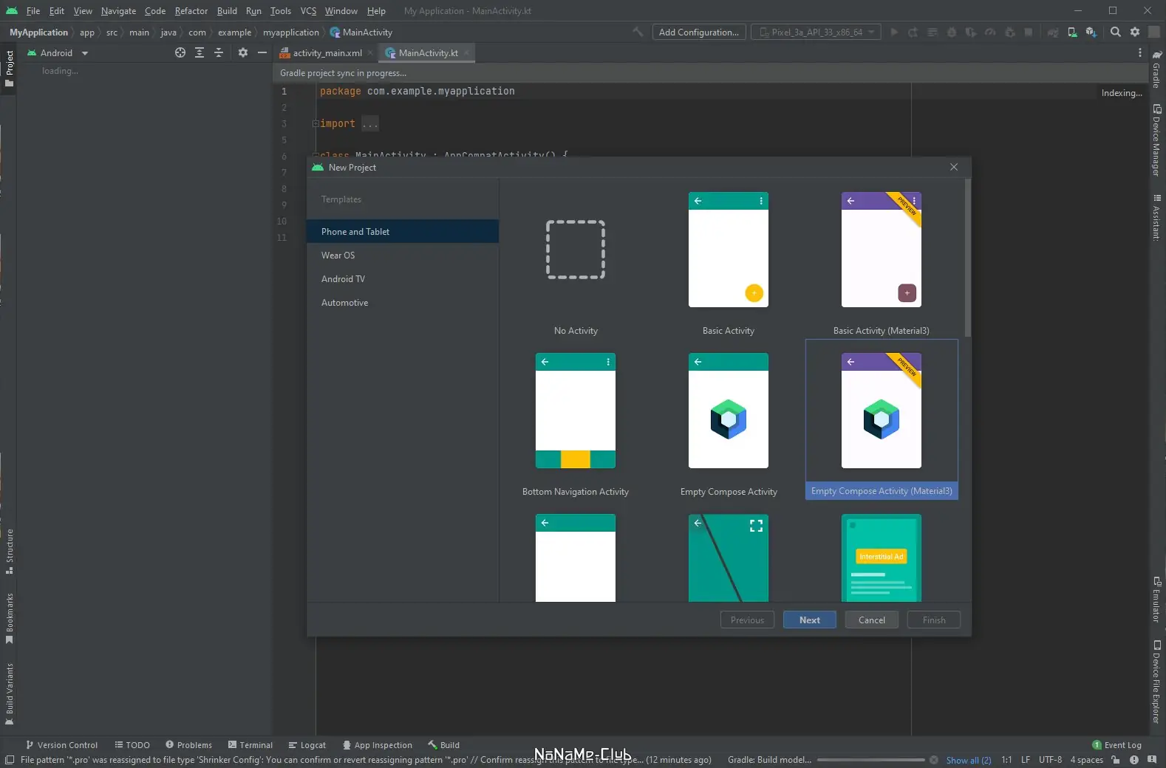1166x768 pixels.
Task: Open the Refactor menu
Action: click(x=191, y=11)
